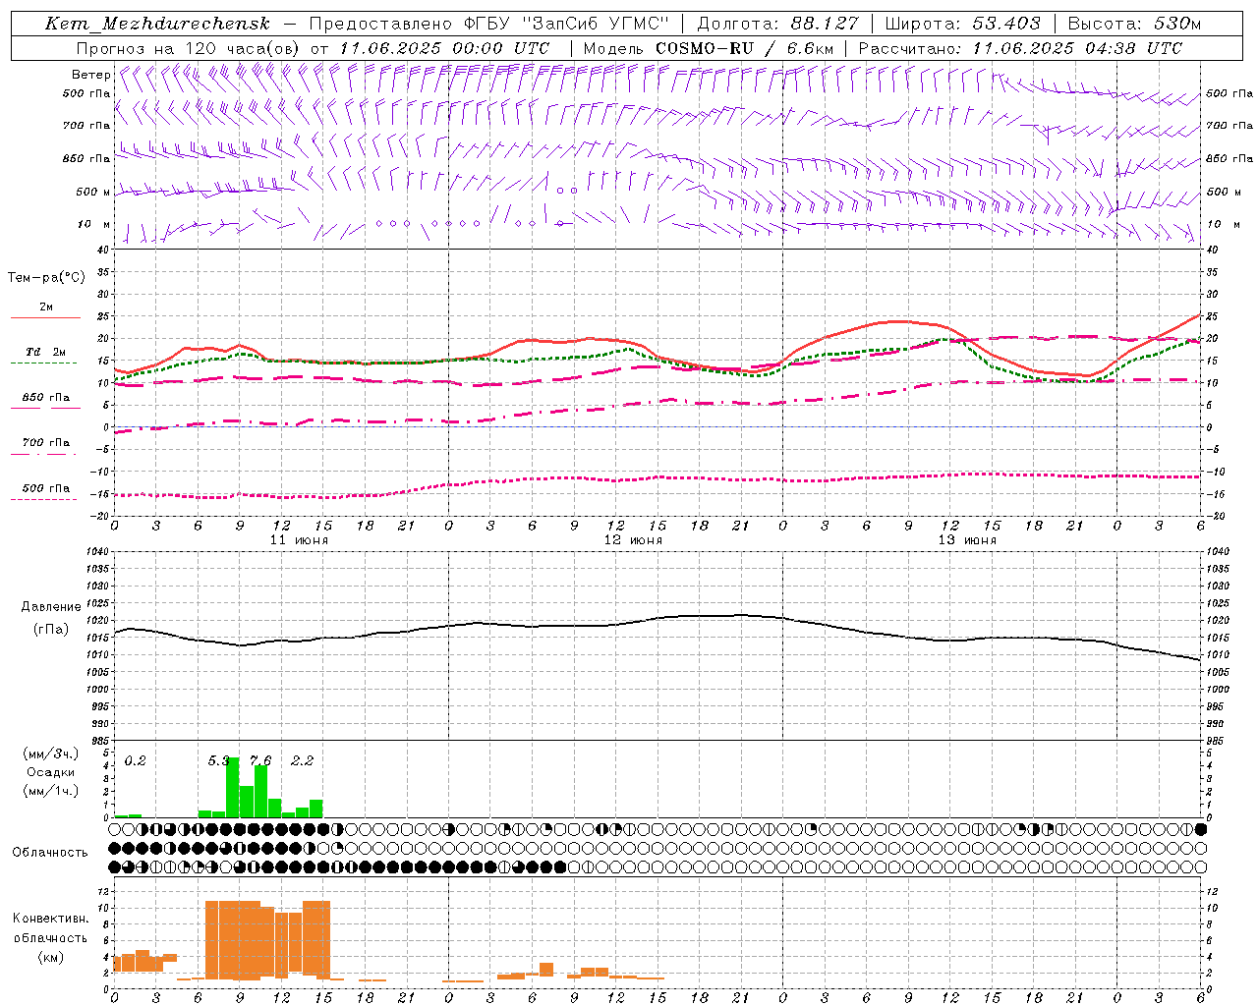
Task: Click the red 2м legend line sample
Action: click(x=45, y=318)
